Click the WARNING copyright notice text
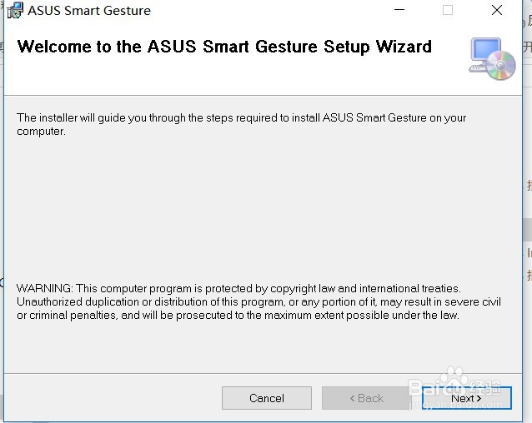This screenshot has height=423, width=532. click(258, 301)
